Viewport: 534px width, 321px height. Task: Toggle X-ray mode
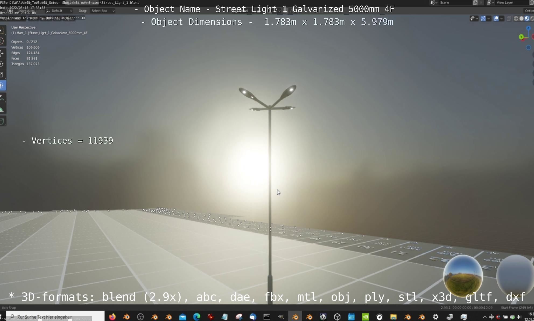[x=508, y=19]
